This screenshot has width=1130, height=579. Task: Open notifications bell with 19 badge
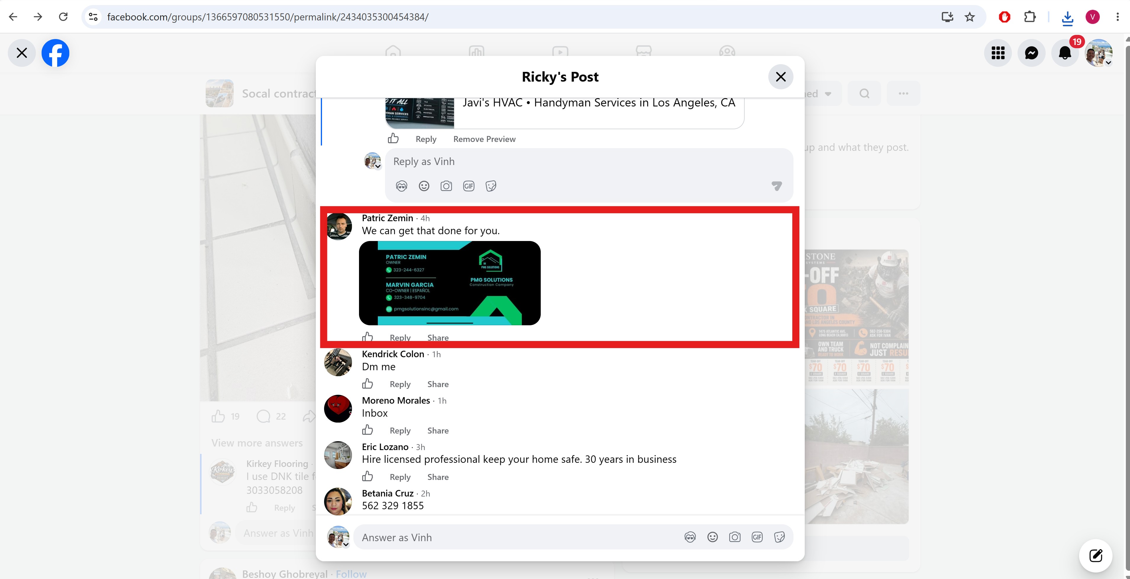(1065, 53)
